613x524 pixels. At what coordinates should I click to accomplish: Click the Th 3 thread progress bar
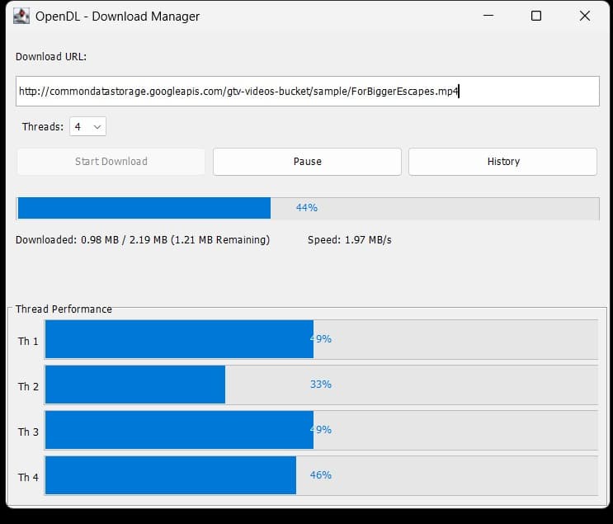tap(322, 430)
